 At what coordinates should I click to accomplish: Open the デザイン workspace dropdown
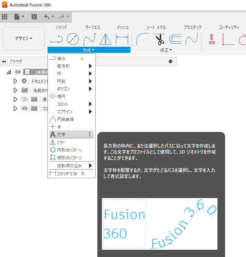click(x=24, y=38)
